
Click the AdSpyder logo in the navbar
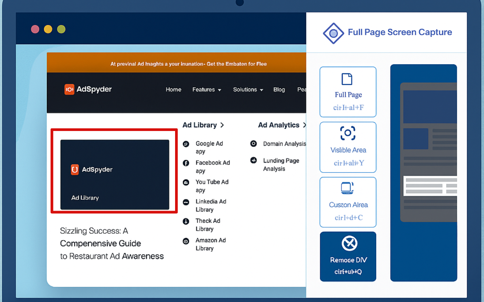point(88,89)
